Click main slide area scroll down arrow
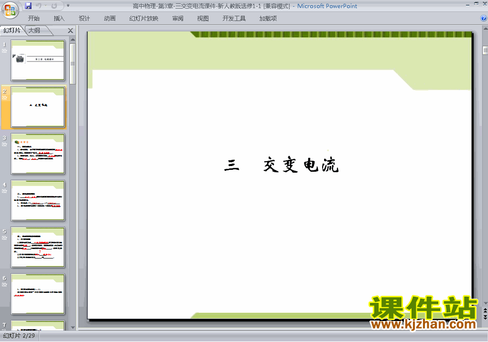The image size is (488, 342). click(x=485, y=303)
